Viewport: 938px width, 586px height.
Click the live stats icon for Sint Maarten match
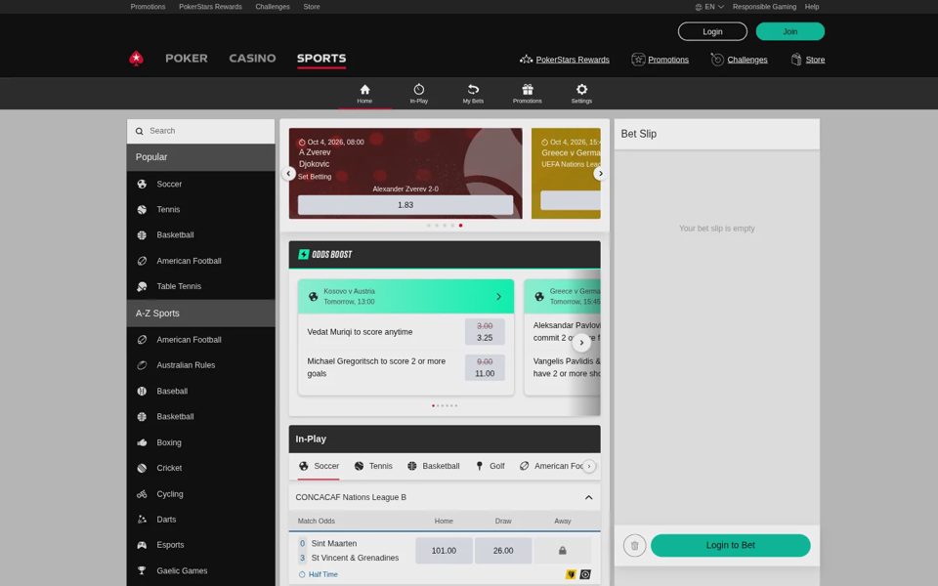click(585, 574)
